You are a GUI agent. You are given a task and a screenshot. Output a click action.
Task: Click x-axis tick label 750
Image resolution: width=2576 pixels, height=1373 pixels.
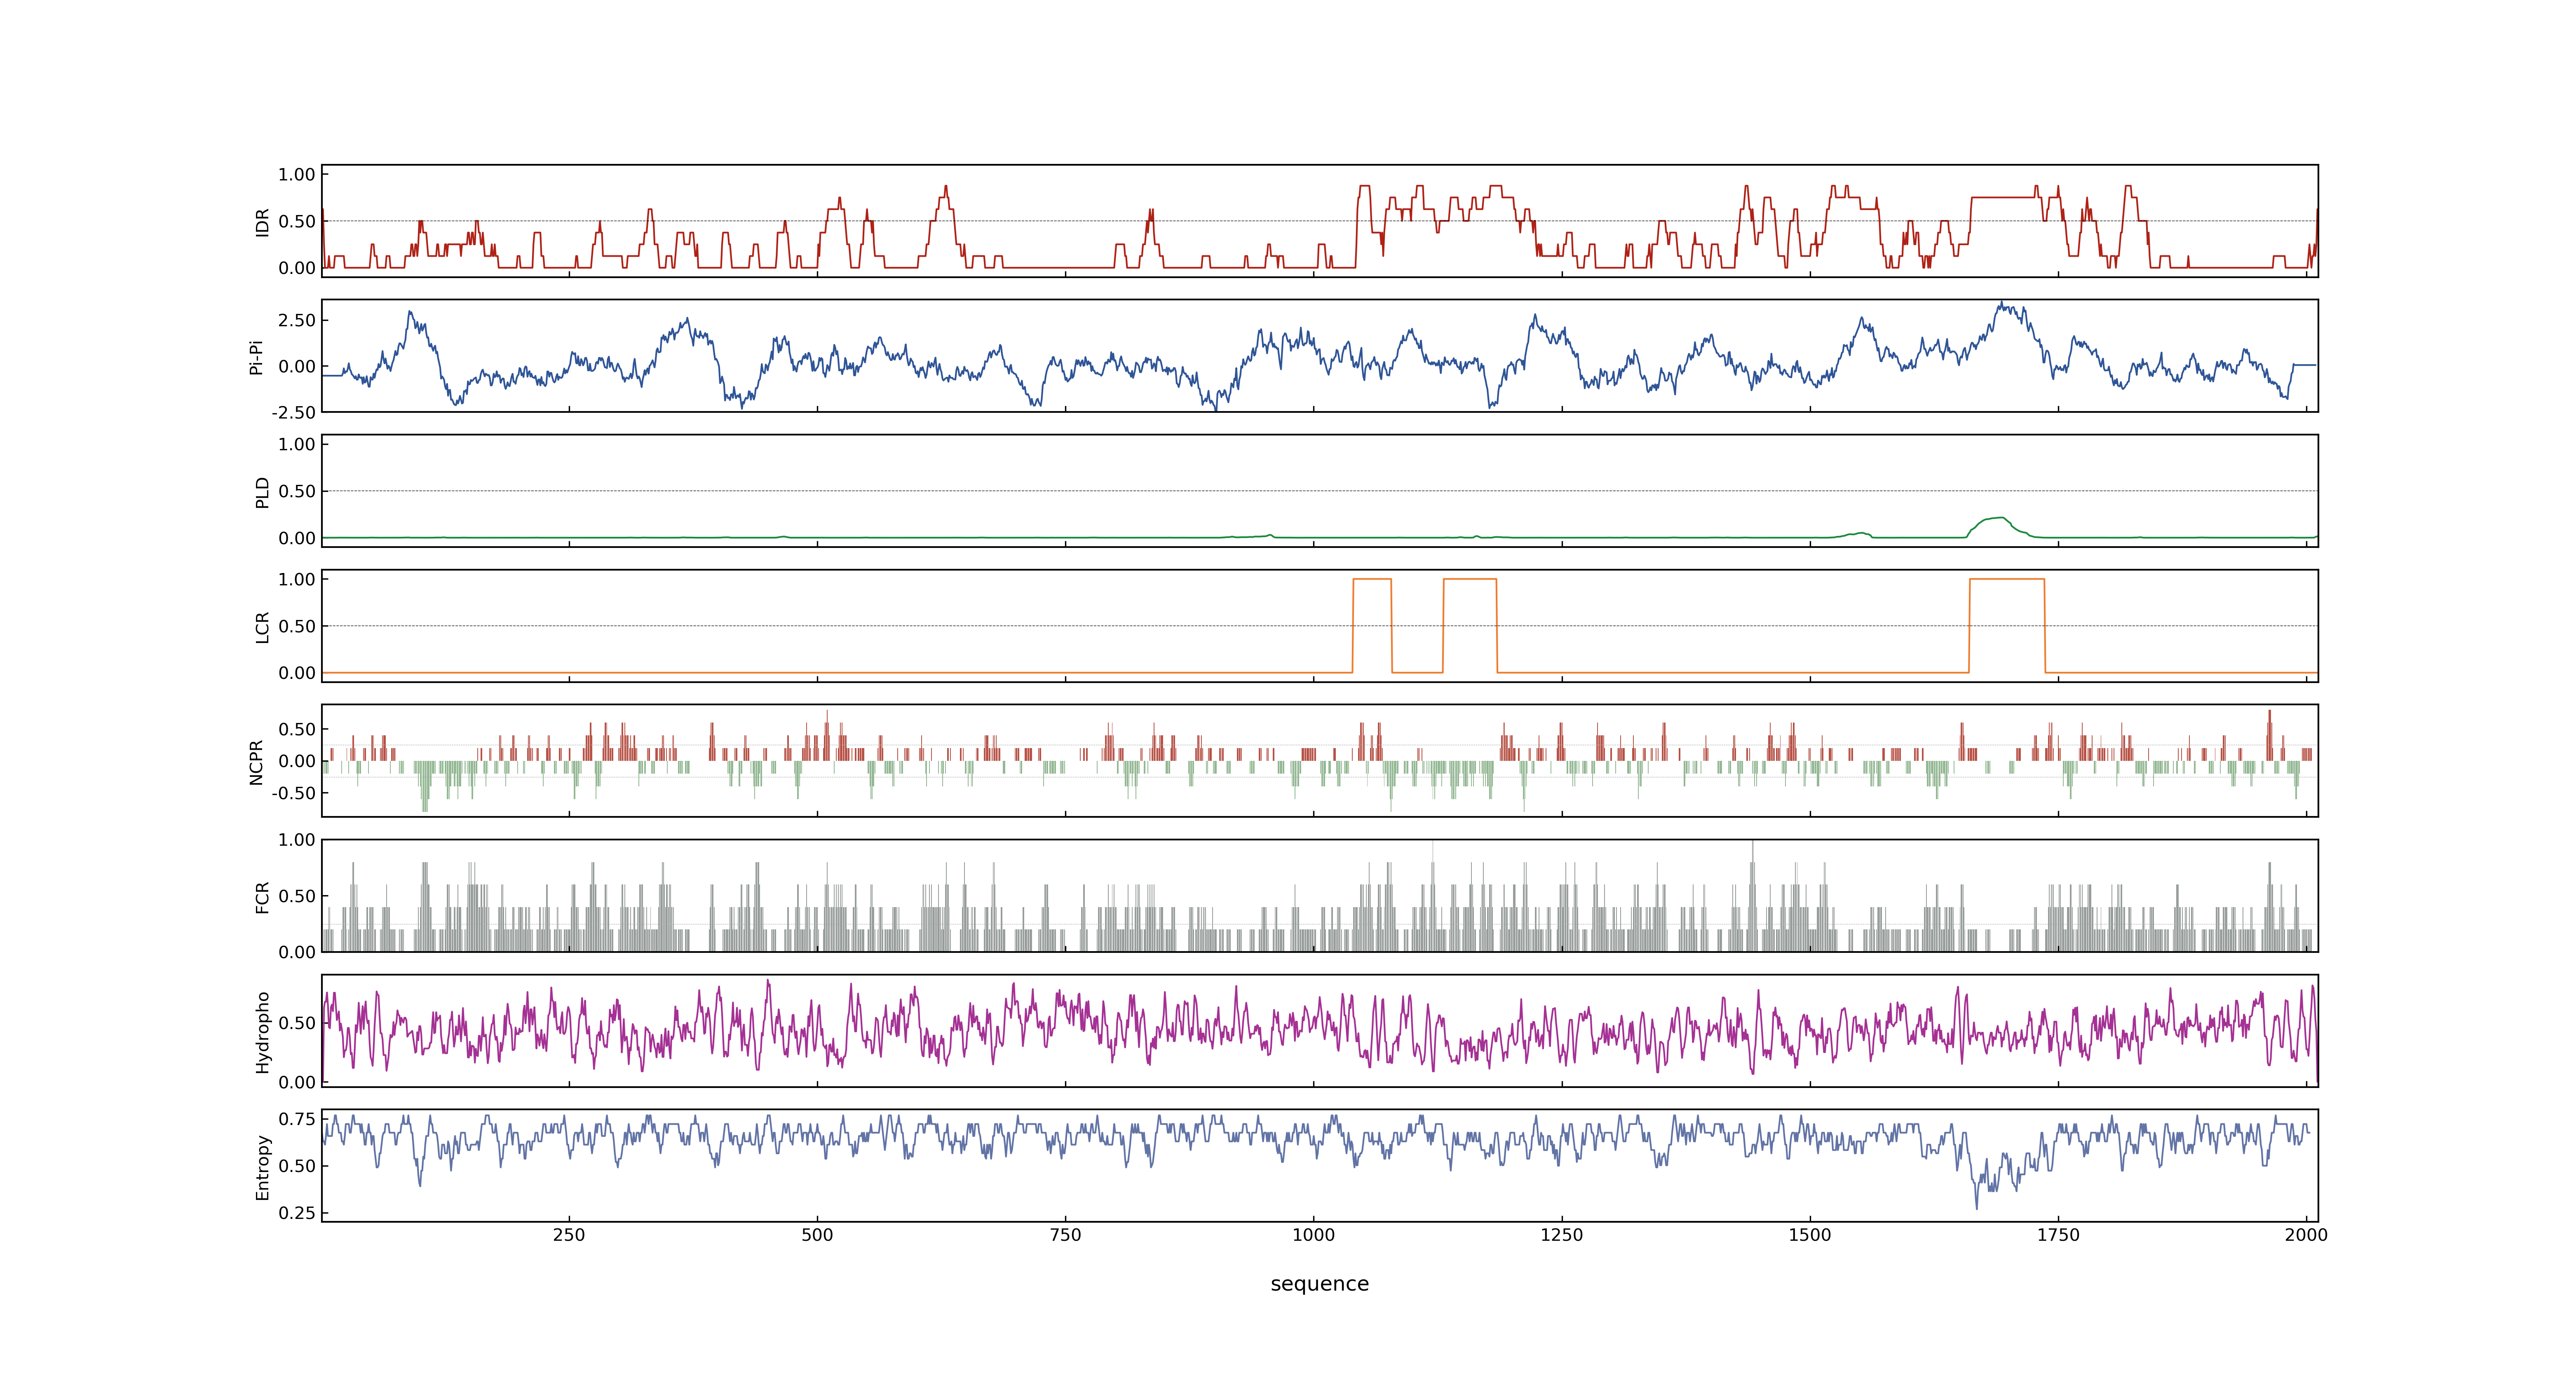pos(1065,1235)
